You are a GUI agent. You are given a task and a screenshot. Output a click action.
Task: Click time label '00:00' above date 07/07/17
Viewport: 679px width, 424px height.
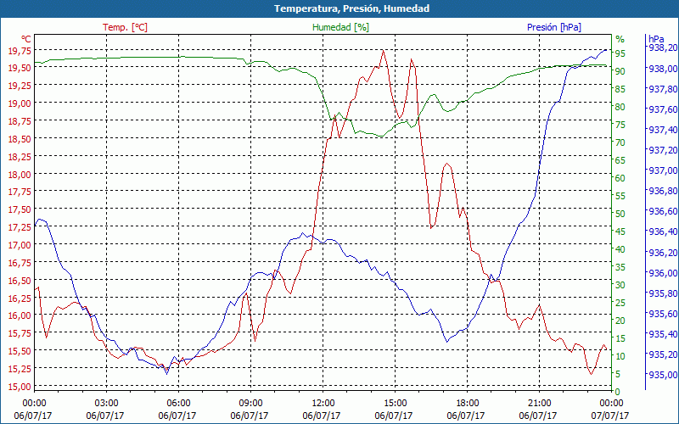pyautogui.click(x=611, y=404)
